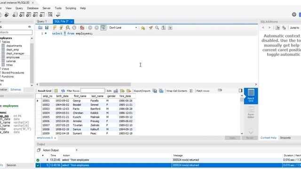Refresh result grid with the circular arrows icon
Screen dimensions: 301x169
pos(63,91)
